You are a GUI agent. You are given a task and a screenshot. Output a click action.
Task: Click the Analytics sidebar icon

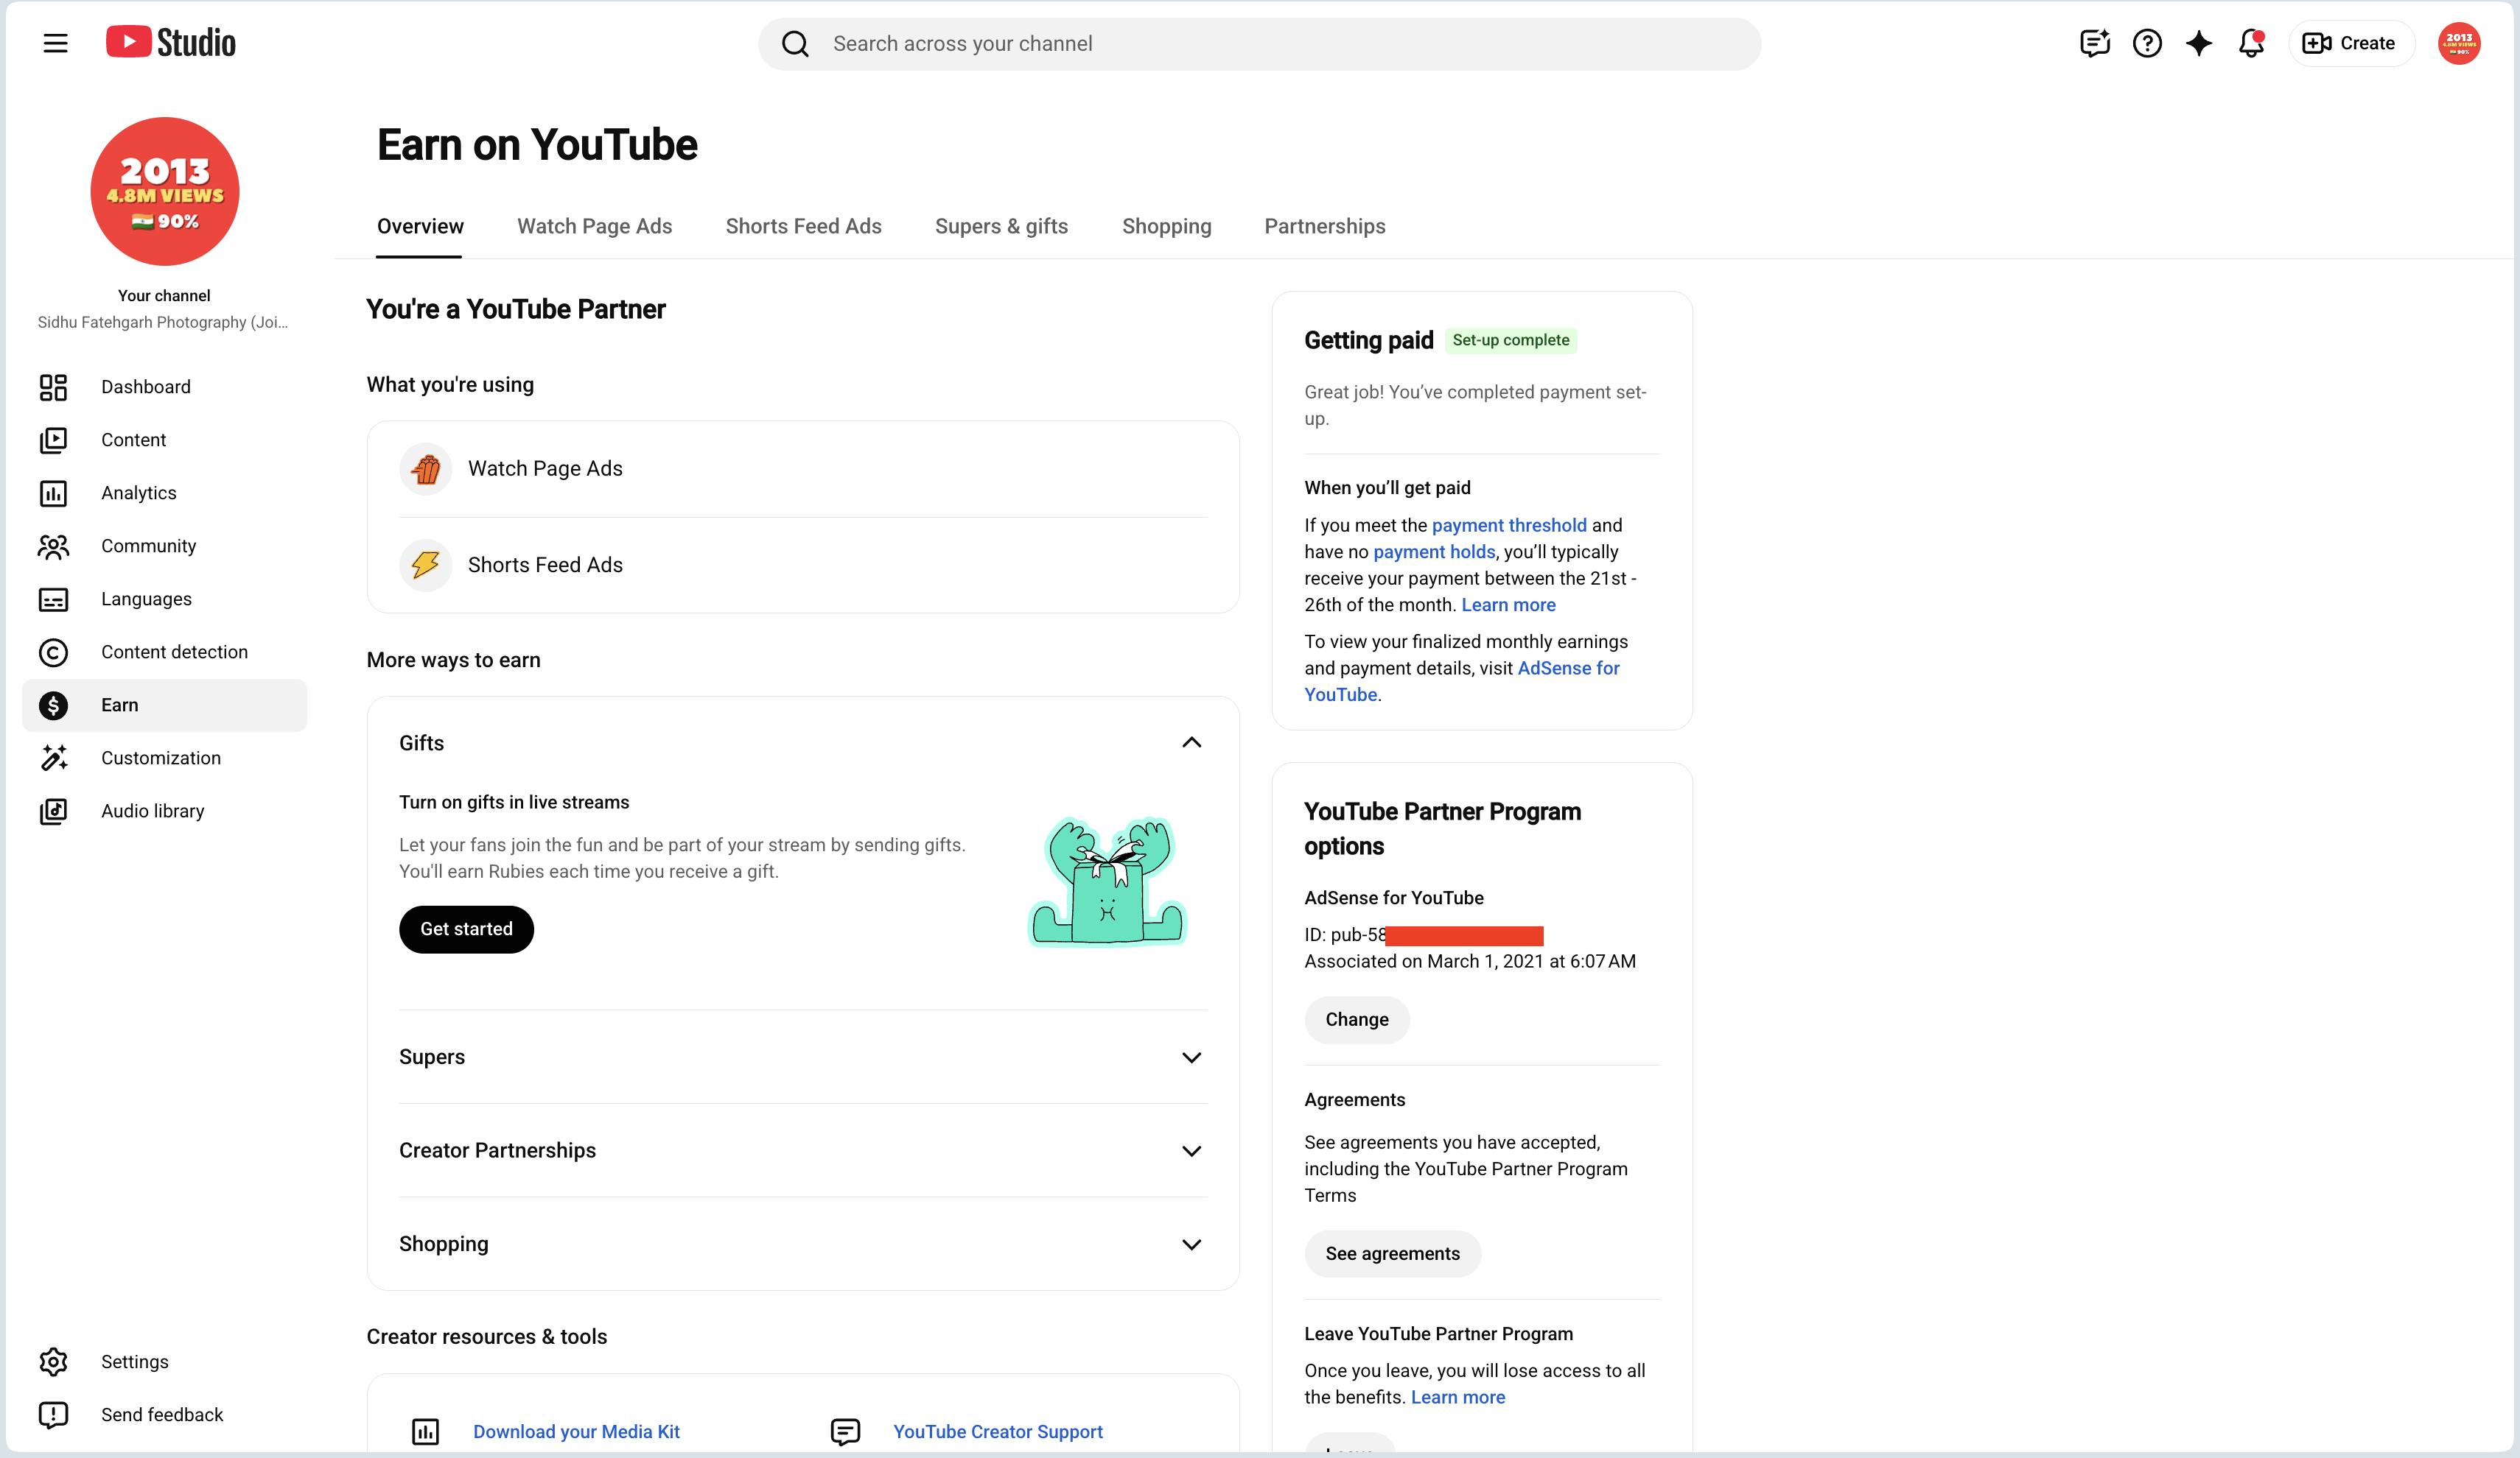click(x=53, y=493)
